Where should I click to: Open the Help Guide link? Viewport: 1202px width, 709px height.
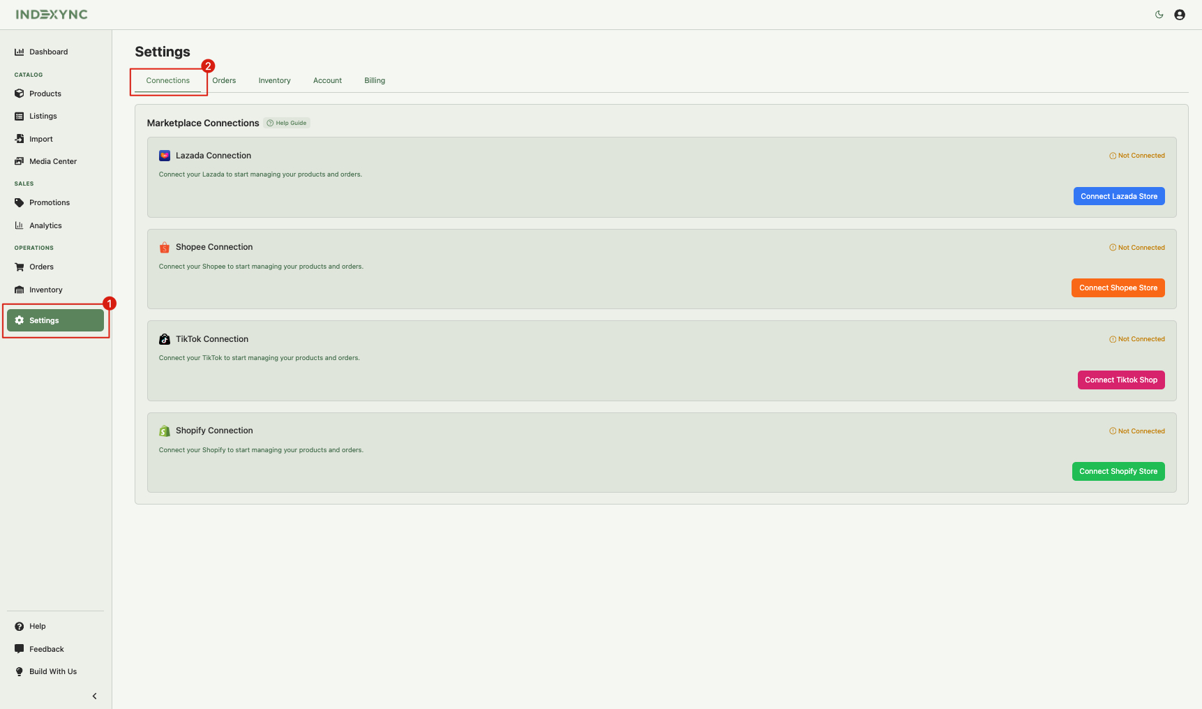pos(287,123)
